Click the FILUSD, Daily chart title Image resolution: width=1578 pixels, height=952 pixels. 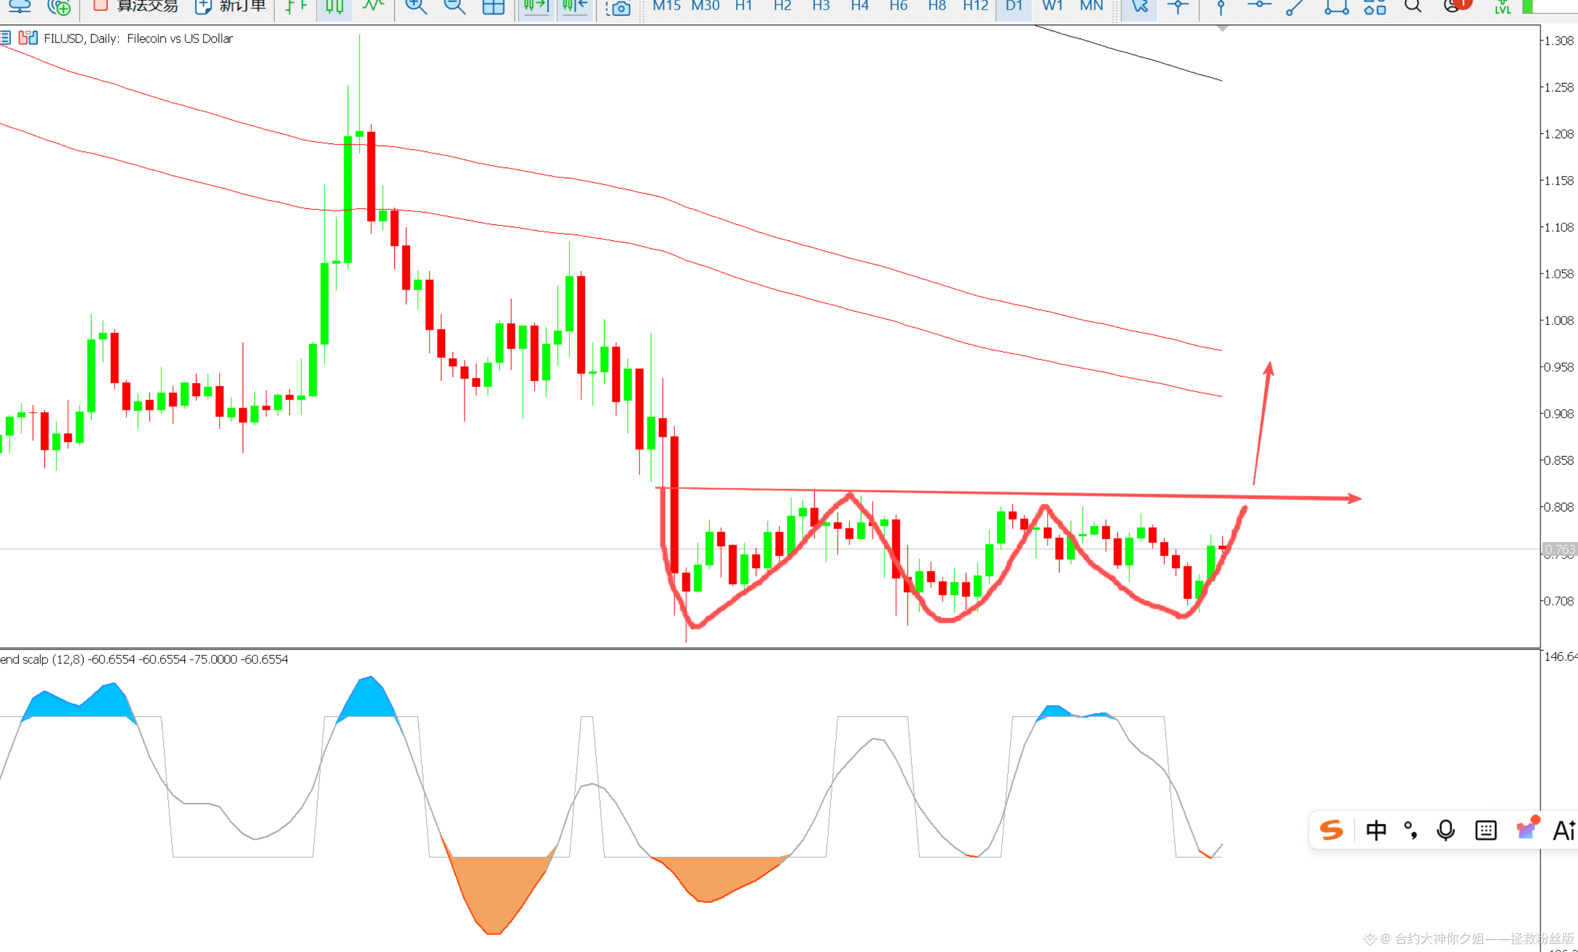pos(138,39)
